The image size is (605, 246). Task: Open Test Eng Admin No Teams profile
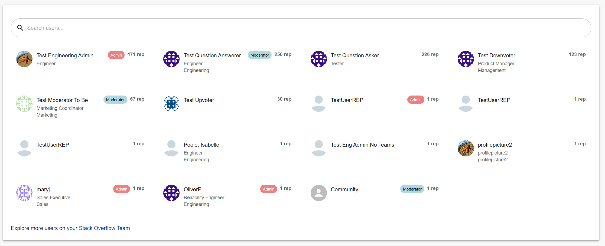click(362, 145)
